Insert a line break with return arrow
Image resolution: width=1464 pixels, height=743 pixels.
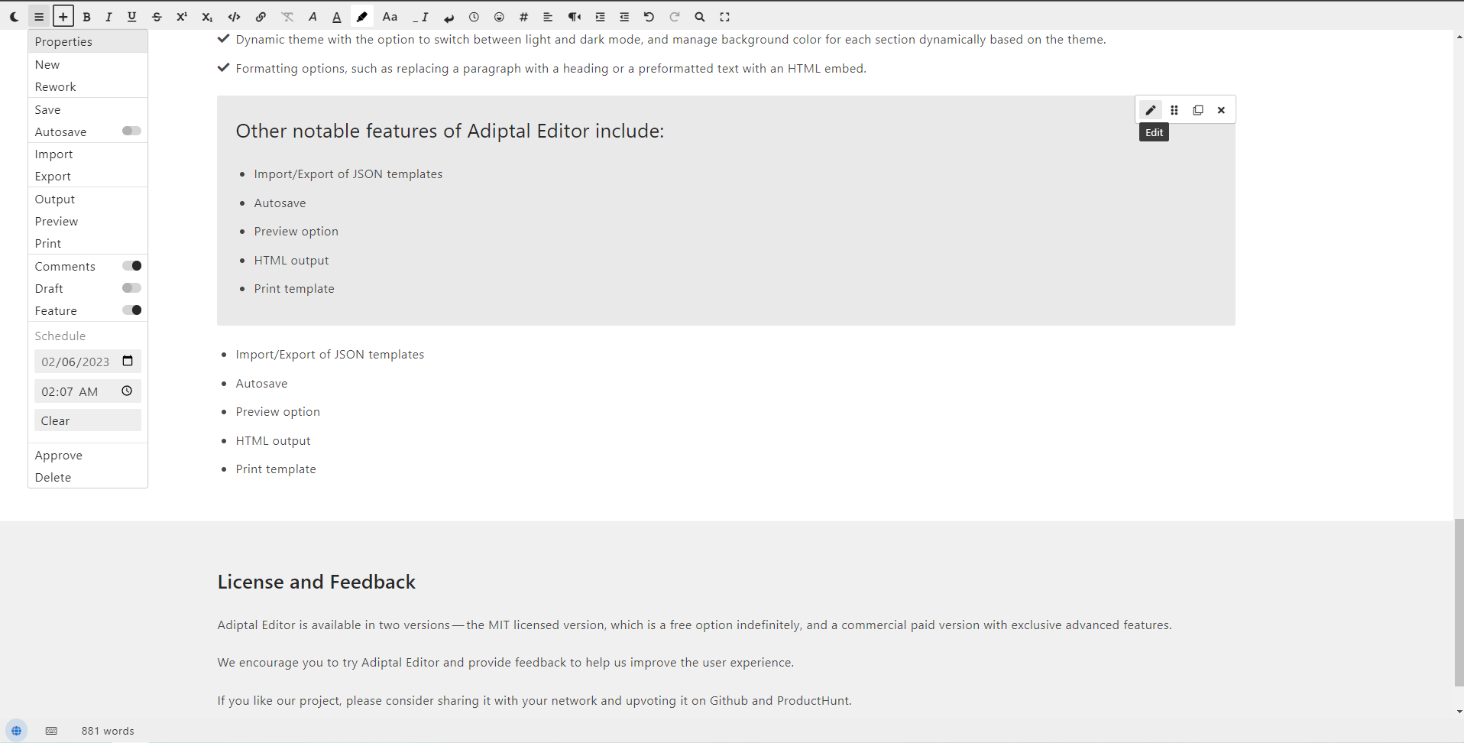(449, 16)
